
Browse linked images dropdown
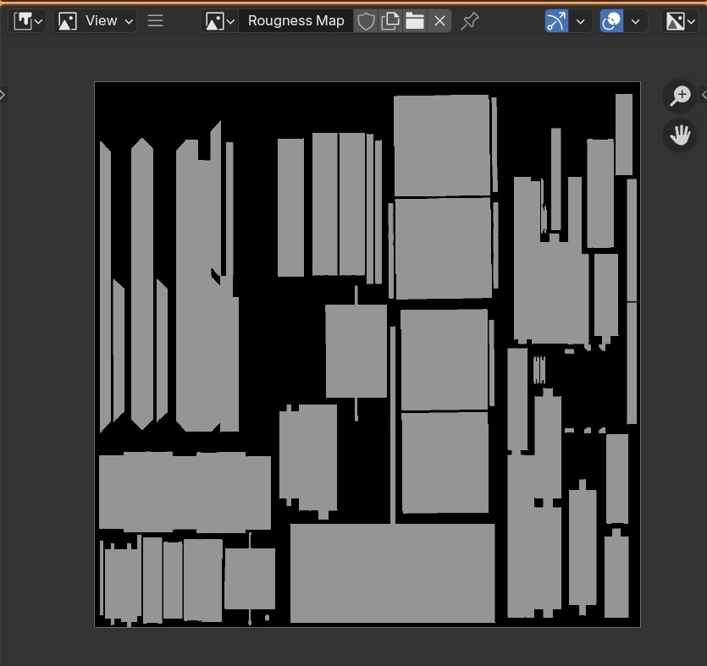[x=219, y=20]
